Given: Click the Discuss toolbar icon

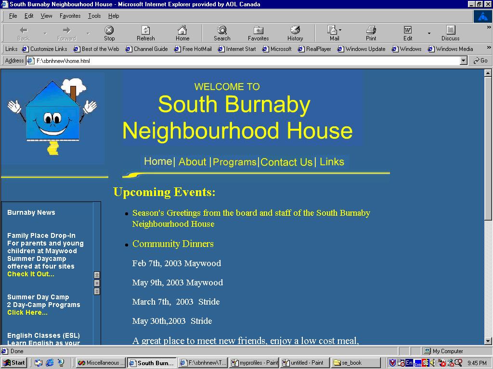Looking at the screenshot, I should point(450,33).
